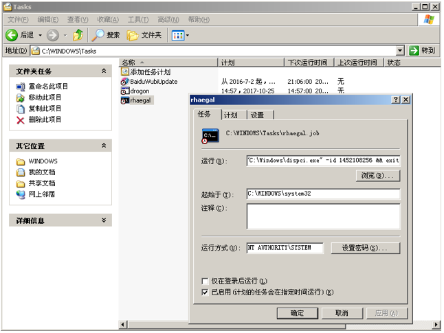Viewport: 444px width, 333px height.
Task: Switch to the Schedule (计划) tab
Action: (234, 115)
